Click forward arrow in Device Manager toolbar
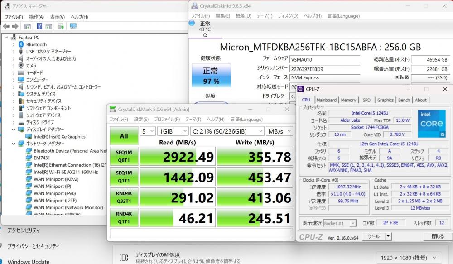Image resolution: width=453 pixels, height=264 pixels. coord(15,27)
